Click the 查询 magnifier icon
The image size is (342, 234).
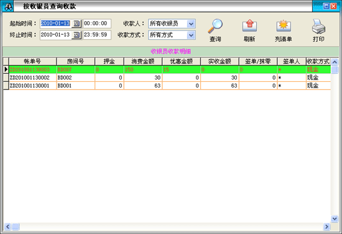coord(215,26)
